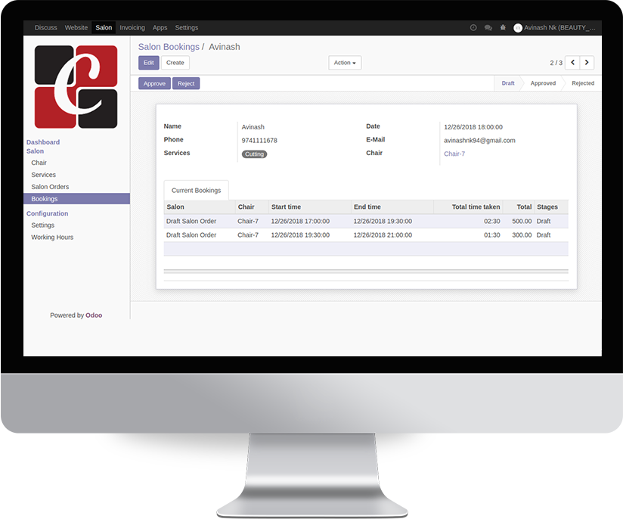Click the email avinashnk94@gmail.com

479,141
